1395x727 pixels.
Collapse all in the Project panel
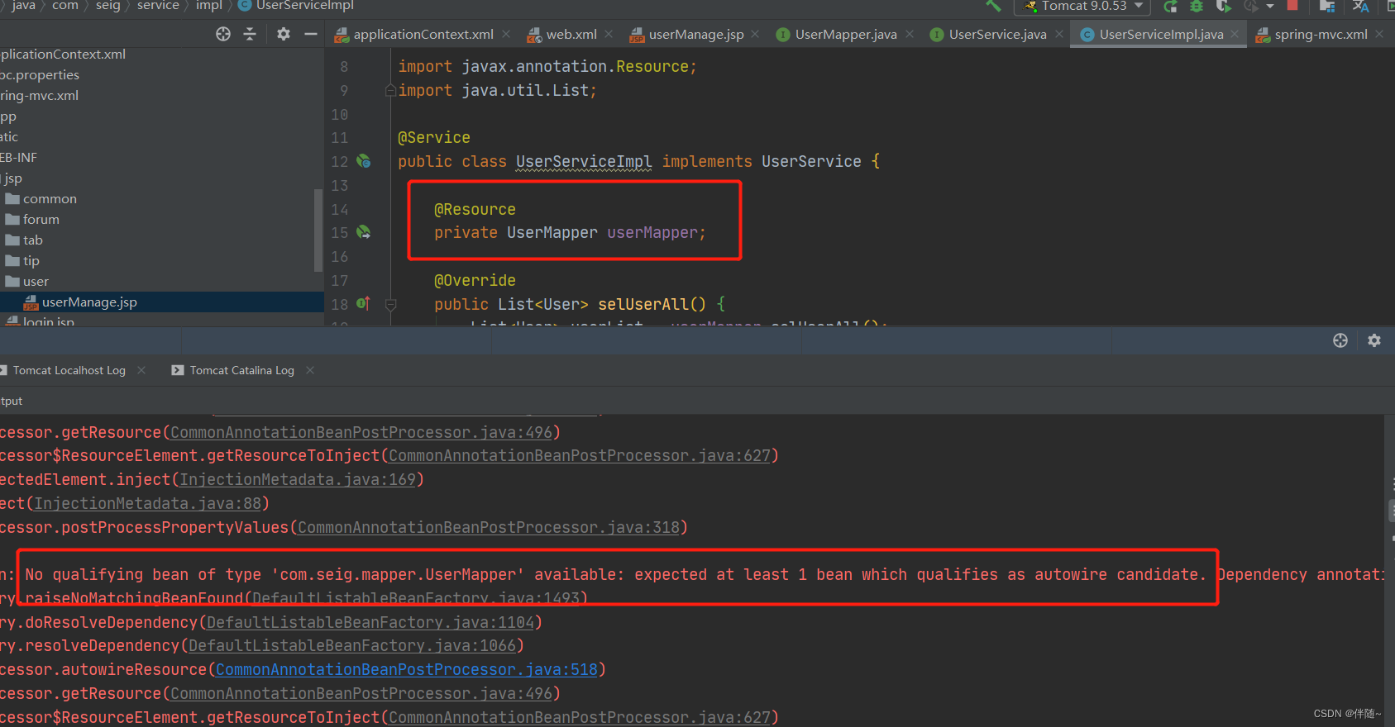point(250,34)
